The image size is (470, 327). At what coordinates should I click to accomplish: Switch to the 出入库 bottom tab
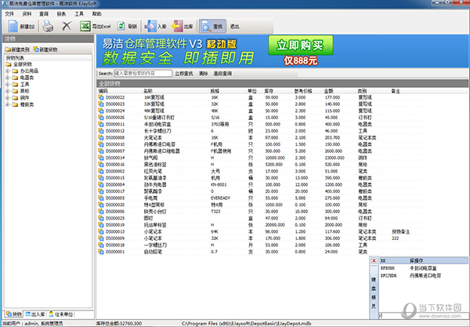35,314
